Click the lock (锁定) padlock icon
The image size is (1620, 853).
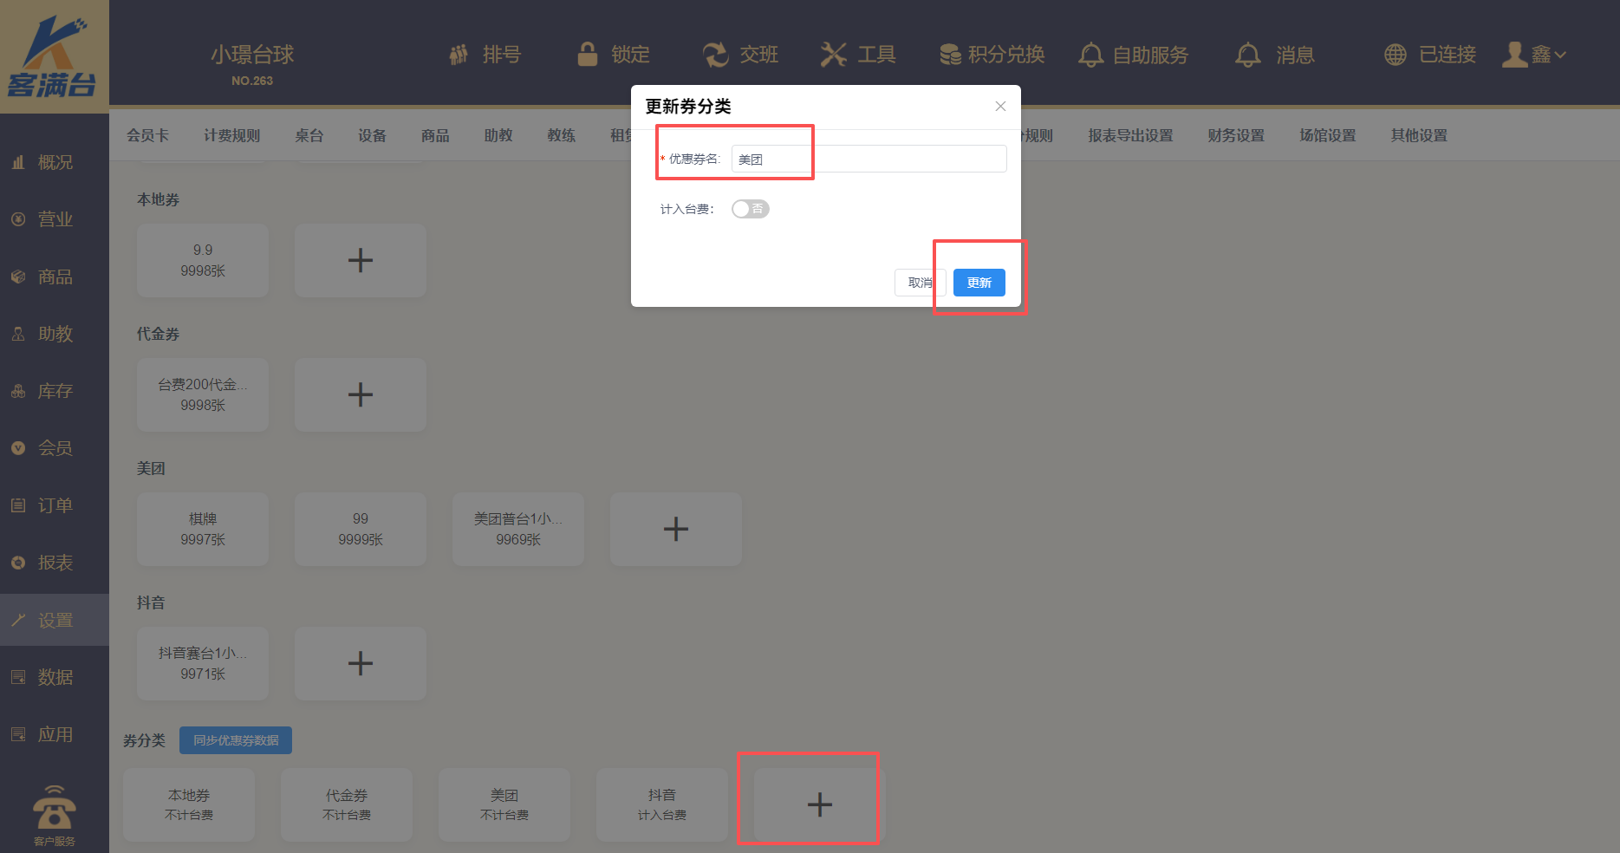[x=588, y=55]
